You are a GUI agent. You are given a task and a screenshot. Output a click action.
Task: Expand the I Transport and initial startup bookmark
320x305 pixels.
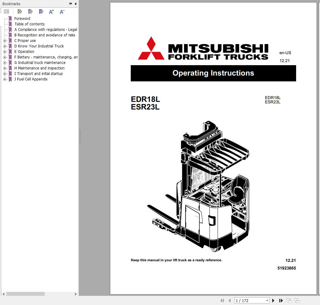tap(5, 74)
